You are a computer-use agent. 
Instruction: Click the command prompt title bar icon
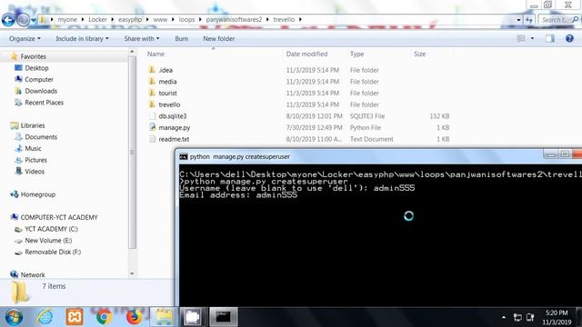(x=184, y=156)
